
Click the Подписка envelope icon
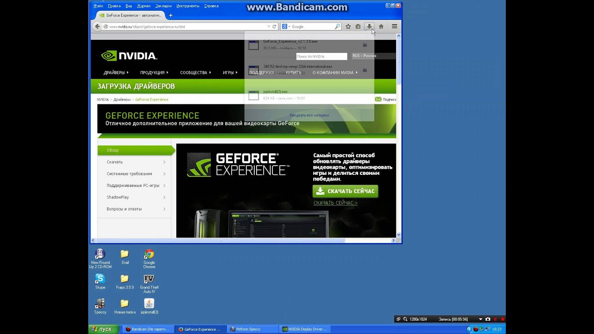coord(378,99)
